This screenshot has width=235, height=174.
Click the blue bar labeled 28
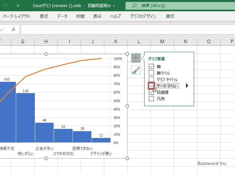82,137
